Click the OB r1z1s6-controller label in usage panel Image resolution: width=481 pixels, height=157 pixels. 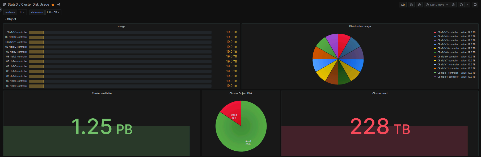click(x=17, y=71)
